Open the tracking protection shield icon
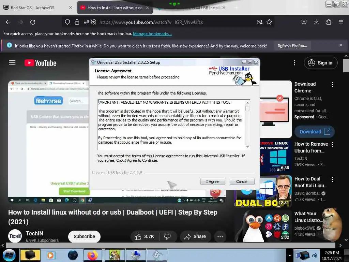Image resolution: width=349 pixels, height=262 pixels. (67, 22)
